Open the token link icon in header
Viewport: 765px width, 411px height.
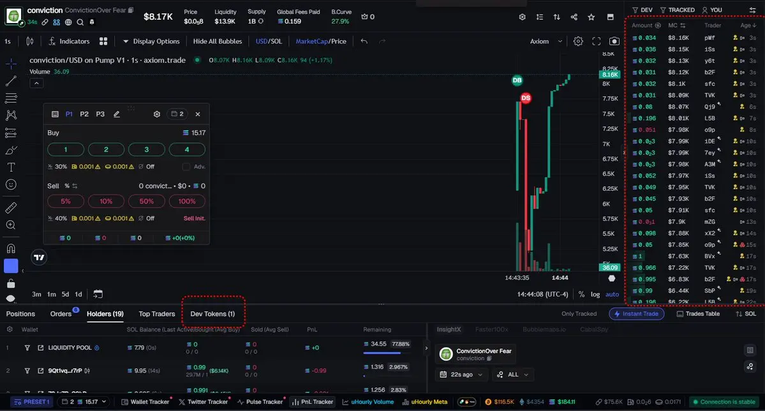(x=45, y=22)
